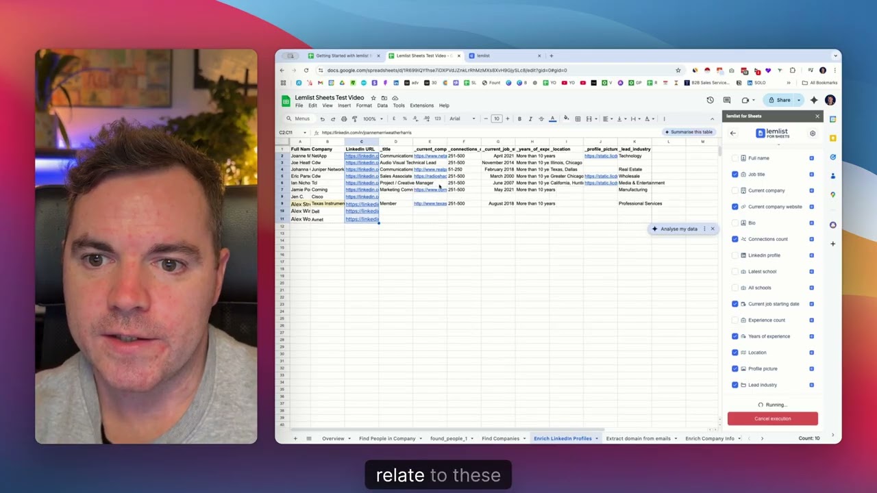Apply strikethrough formatting to the selection
The width and height of the screenshot is (877, 493).
[541, 118]
